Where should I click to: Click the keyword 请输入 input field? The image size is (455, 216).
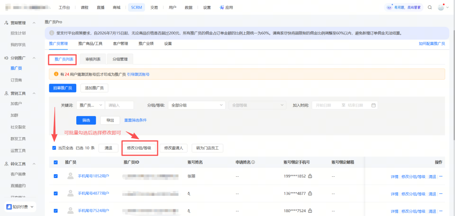[x=119, y=105]
